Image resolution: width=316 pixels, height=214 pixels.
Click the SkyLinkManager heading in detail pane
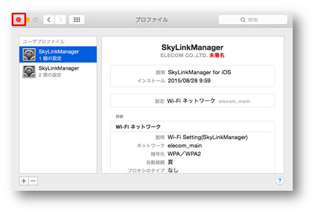click(192, 47)
